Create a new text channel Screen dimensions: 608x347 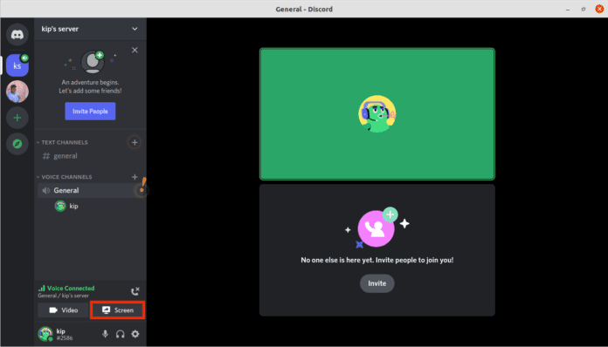135,142
